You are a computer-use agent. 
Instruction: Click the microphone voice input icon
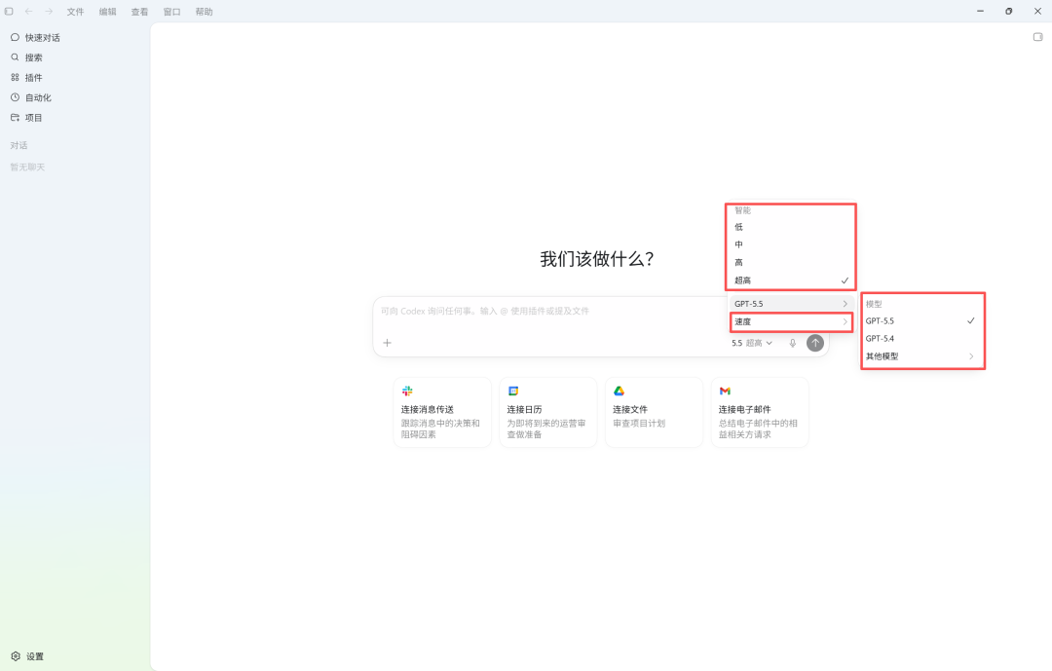(792, 343)
